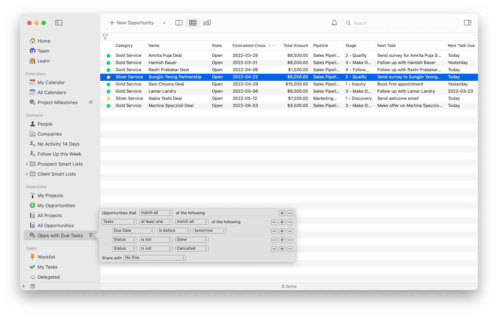Image resolution: width=498 pixels, height=317 pixels.
Task: Click the add button at sidebar bottom
Action: point(24,286)
